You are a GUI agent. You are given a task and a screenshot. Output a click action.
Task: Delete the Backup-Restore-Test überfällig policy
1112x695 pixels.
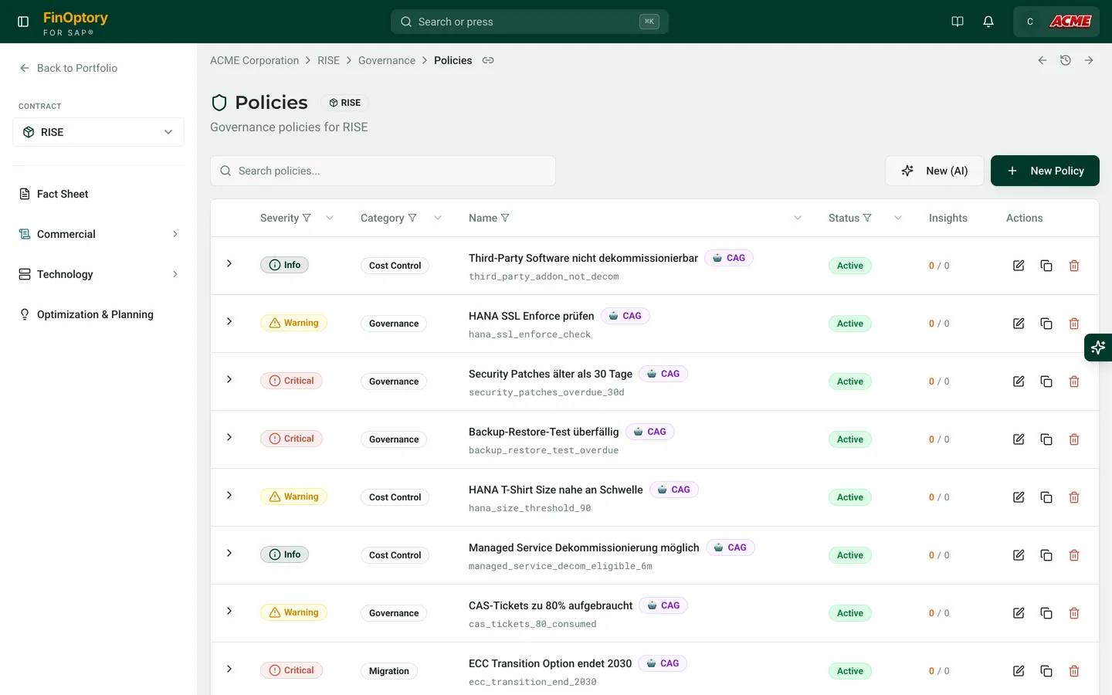1074,439
